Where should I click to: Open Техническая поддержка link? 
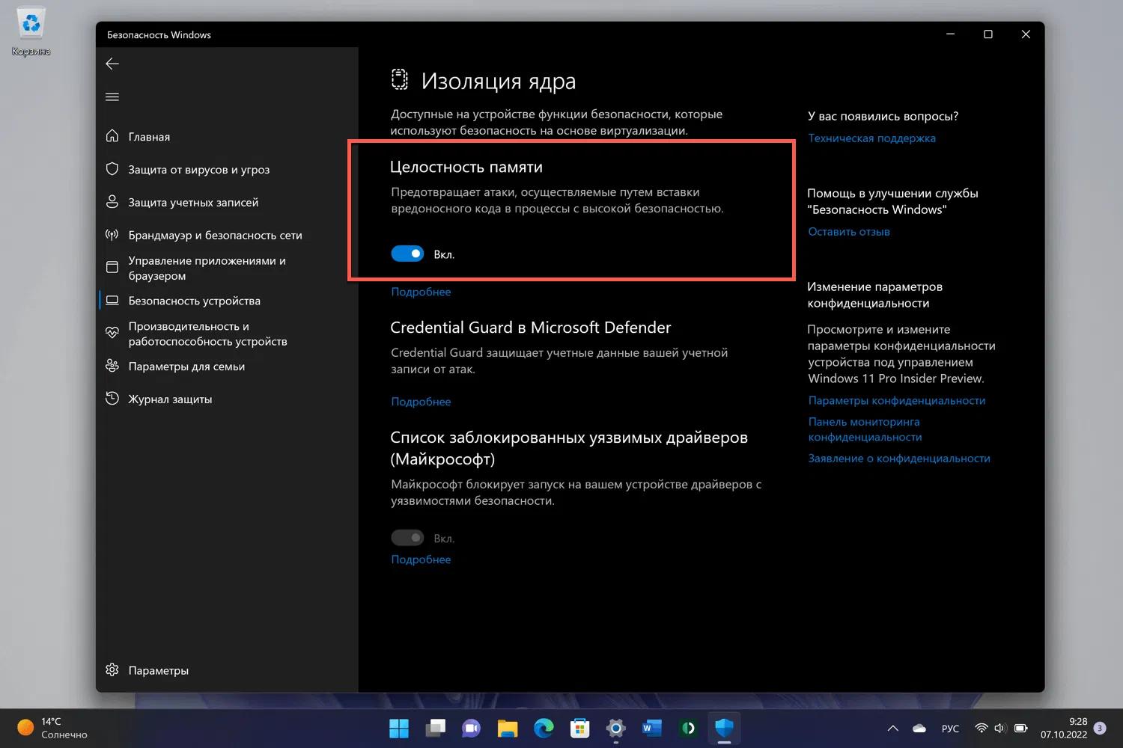(x=871, y=138)
